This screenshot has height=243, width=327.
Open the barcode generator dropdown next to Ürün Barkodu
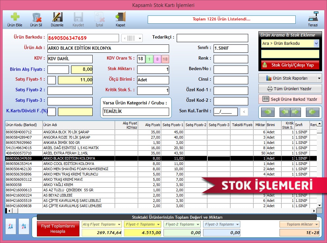(140, 38)
